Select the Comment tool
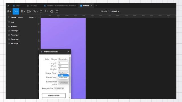Screen dimensions: 182x102 click(x=57, y=11)
